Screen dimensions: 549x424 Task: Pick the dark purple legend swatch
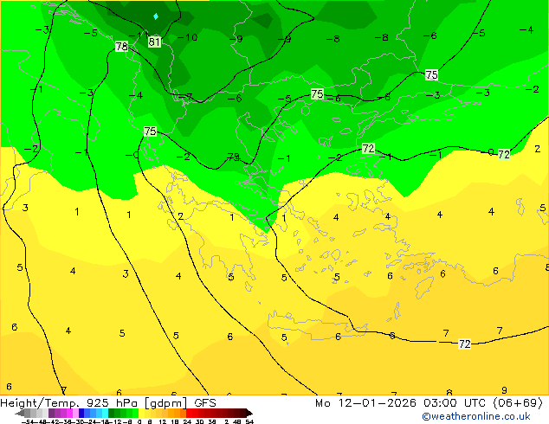pos(51,413)
